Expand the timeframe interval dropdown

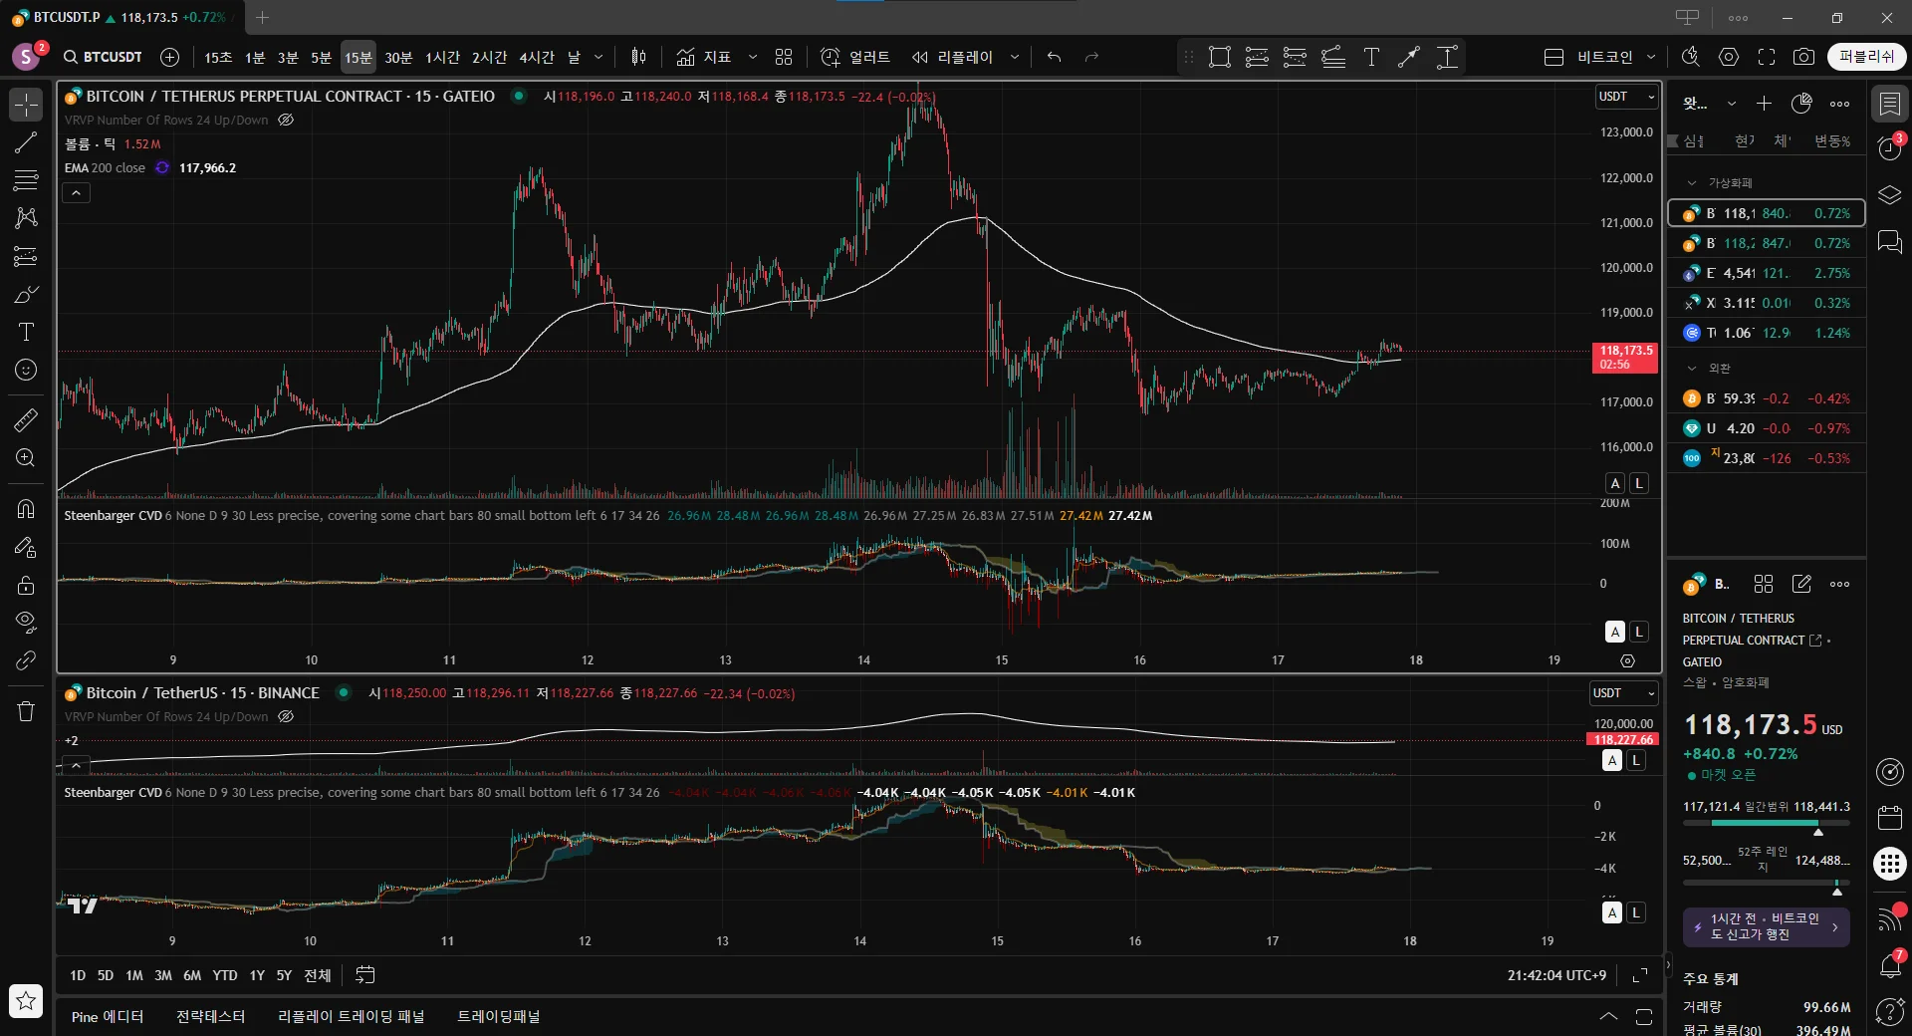pyautogui.click(x=598, y=57)
